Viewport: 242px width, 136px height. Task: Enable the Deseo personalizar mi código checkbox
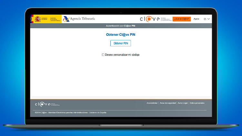103,55
